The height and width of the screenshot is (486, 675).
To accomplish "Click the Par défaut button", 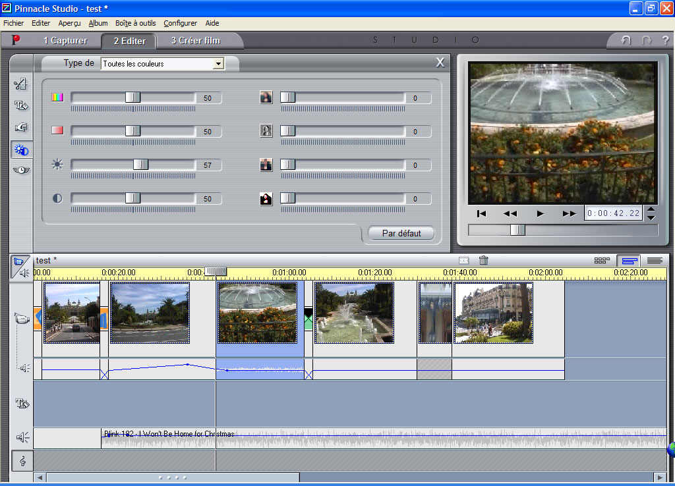I will coord(401,233).
